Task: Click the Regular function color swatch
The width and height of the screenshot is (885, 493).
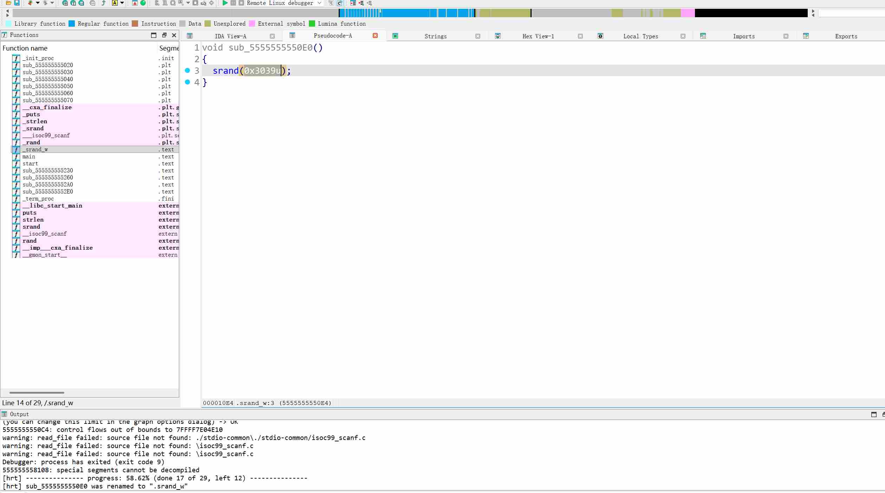Action: click(x=72, y=24)
